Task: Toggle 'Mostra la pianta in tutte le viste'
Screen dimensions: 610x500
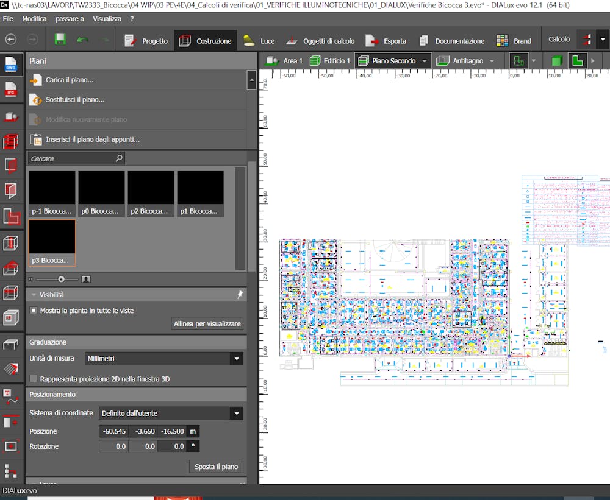Action: [x=34, y=311]
